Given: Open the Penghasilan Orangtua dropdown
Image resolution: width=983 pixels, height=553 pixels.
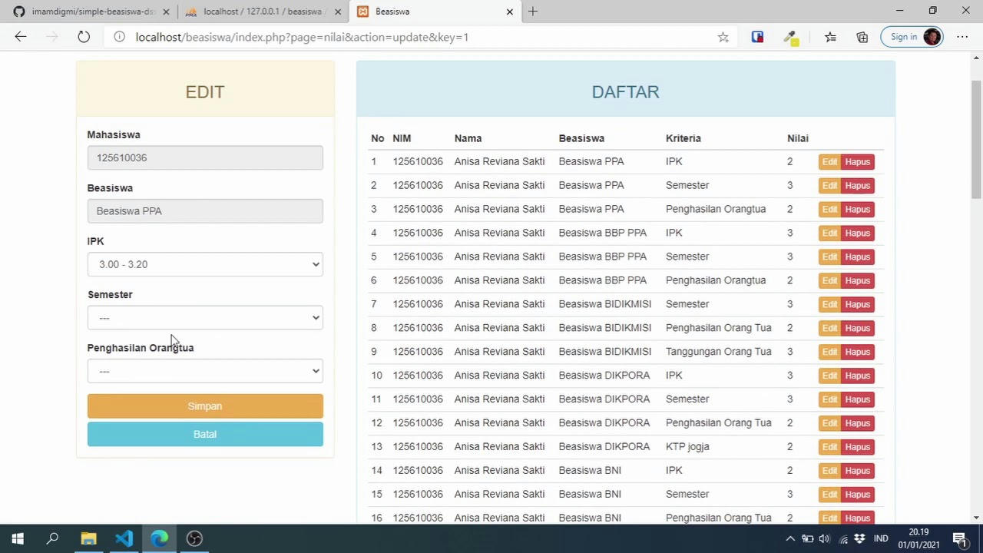Looking at the screenshot, I should tap(205, 371).
